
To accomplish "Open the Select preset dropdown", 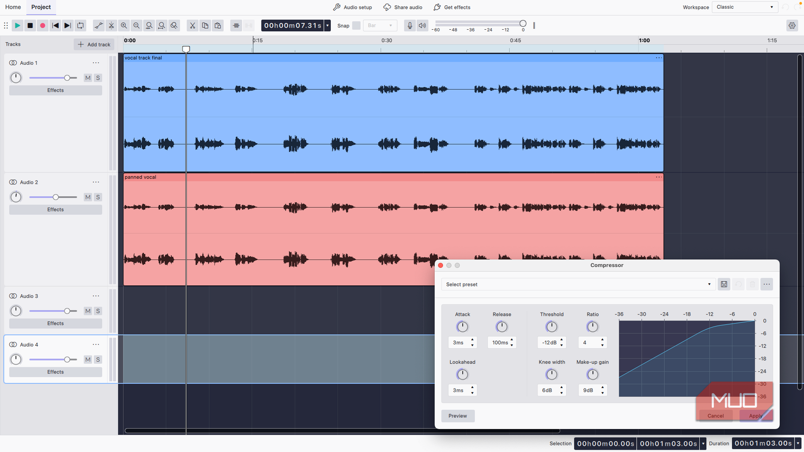I will click(578, 284).
